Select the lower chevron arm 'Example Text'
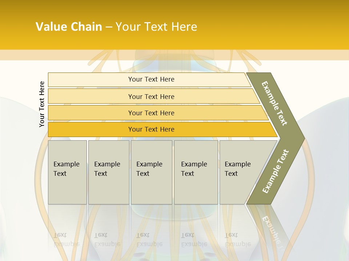 click(x=275, y=171)
